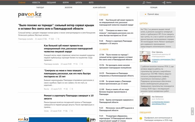Click Олег Щемель name in quotes
The image size is (195, 122).
pyautogui.click(x=157, y=52)
